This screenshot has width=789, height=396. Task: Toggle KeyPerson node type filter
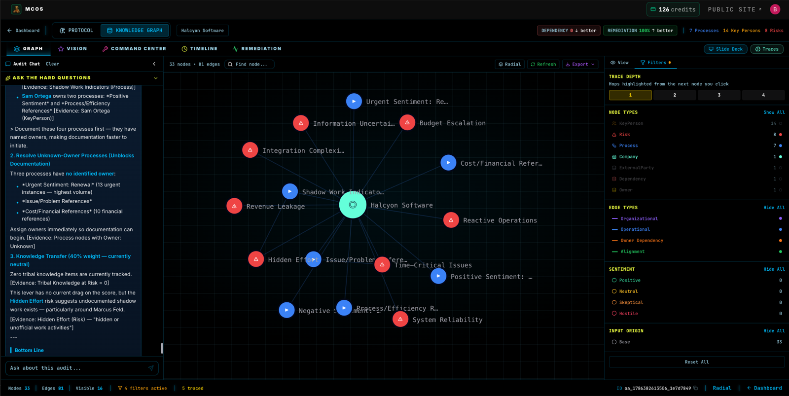coord(696,123)
